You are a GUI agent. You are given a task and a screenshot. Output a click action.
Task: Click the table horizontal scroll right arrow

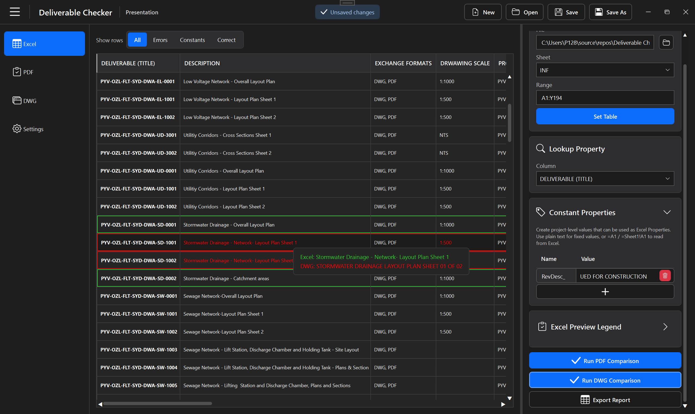click(503, 404)
